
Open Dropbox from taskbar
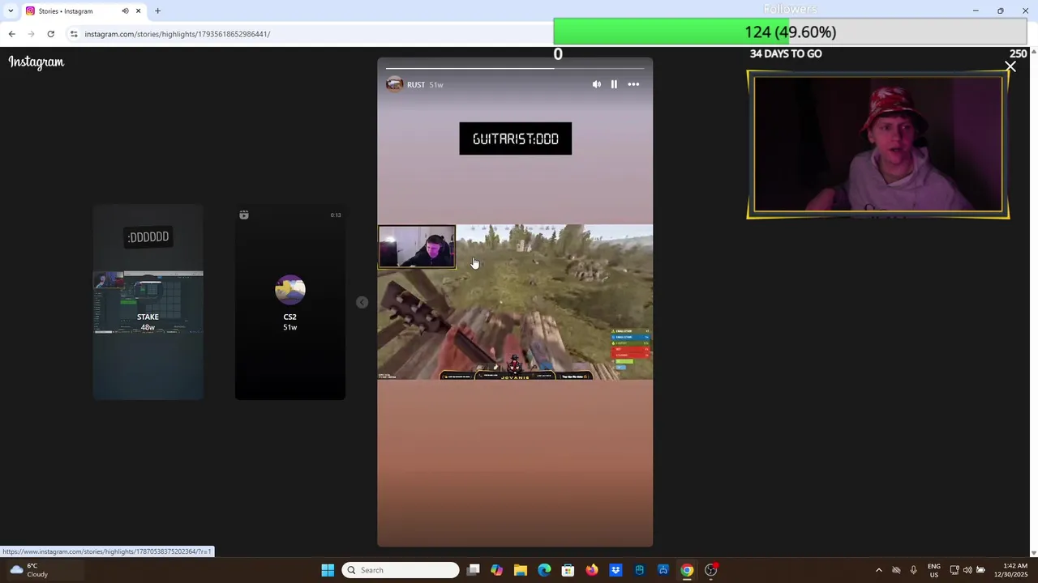click(616, 570)
